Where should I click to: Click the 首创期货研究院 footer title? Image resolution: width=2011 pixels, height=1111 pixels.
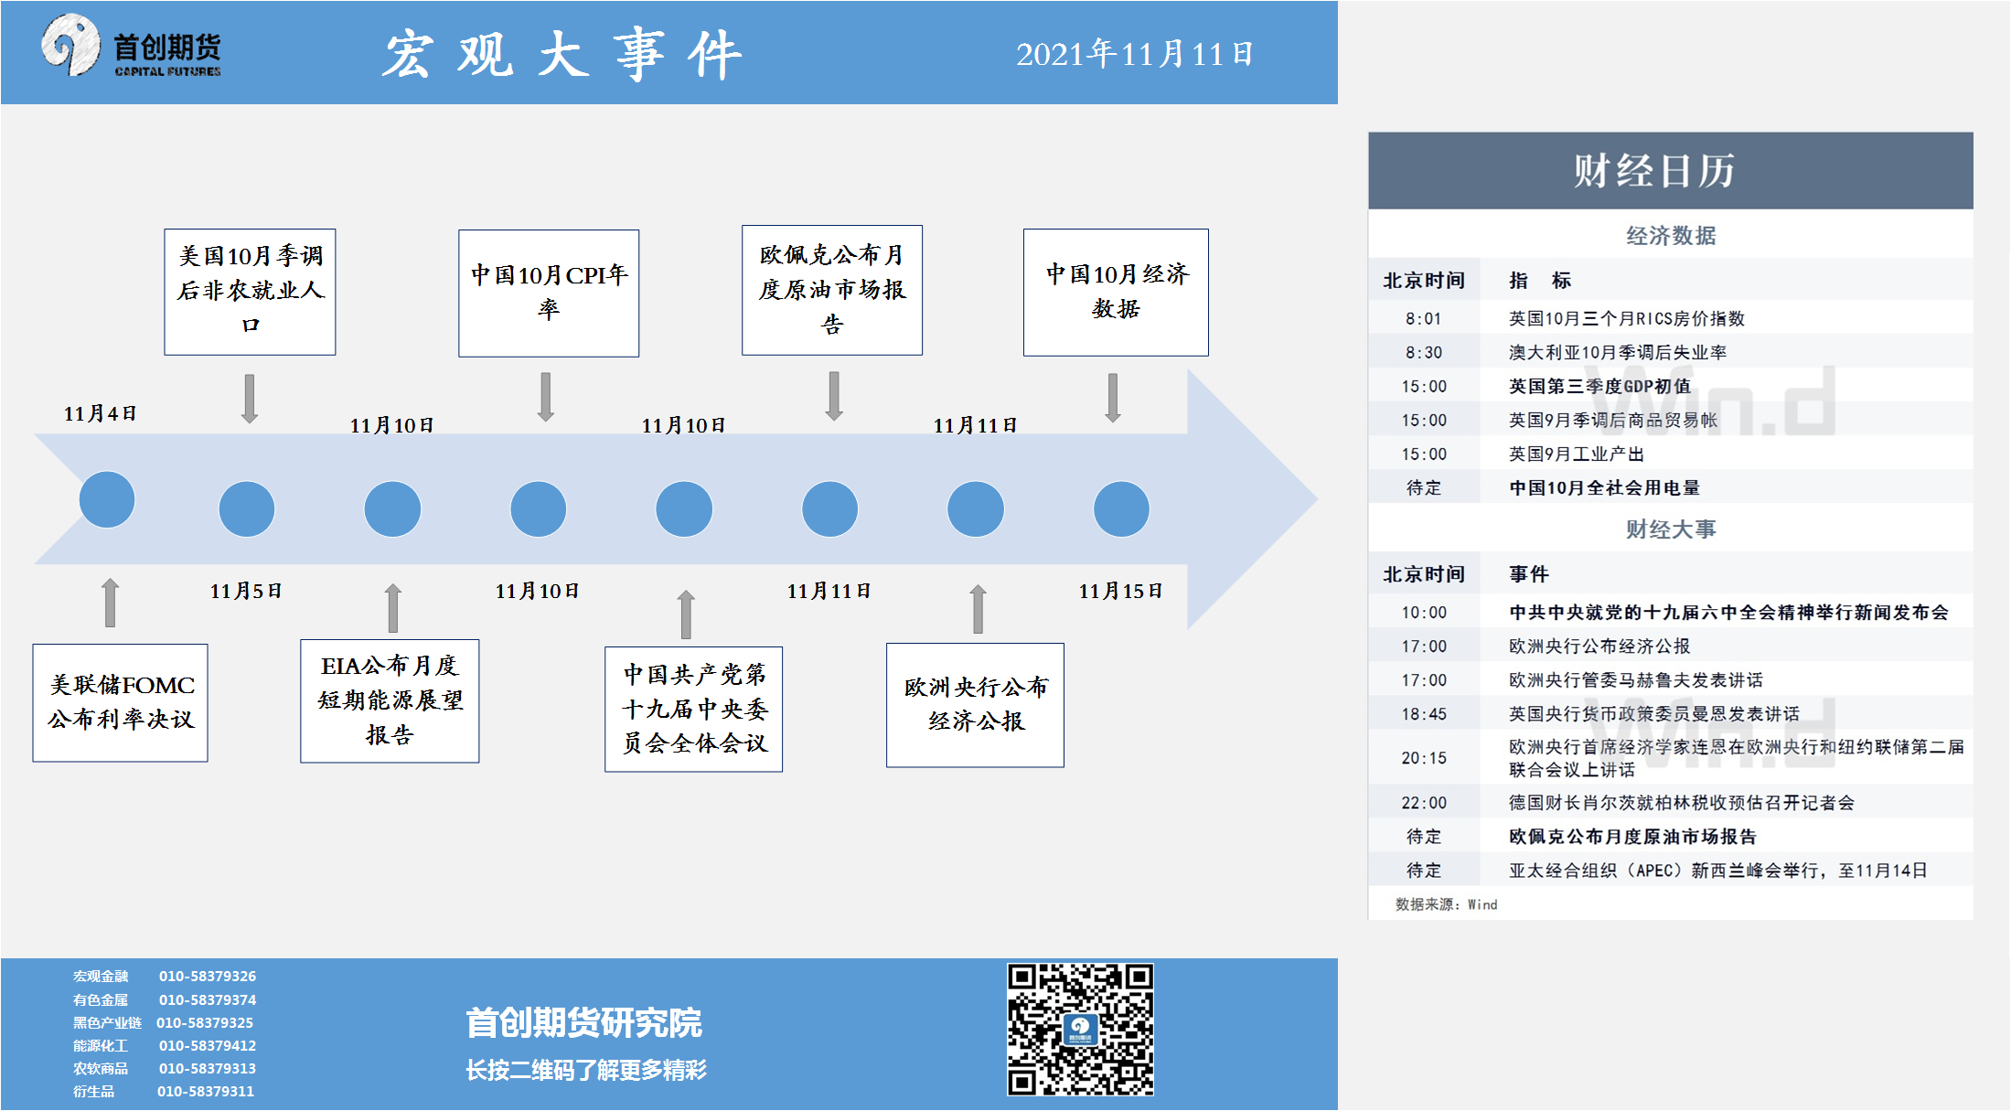583,1022
